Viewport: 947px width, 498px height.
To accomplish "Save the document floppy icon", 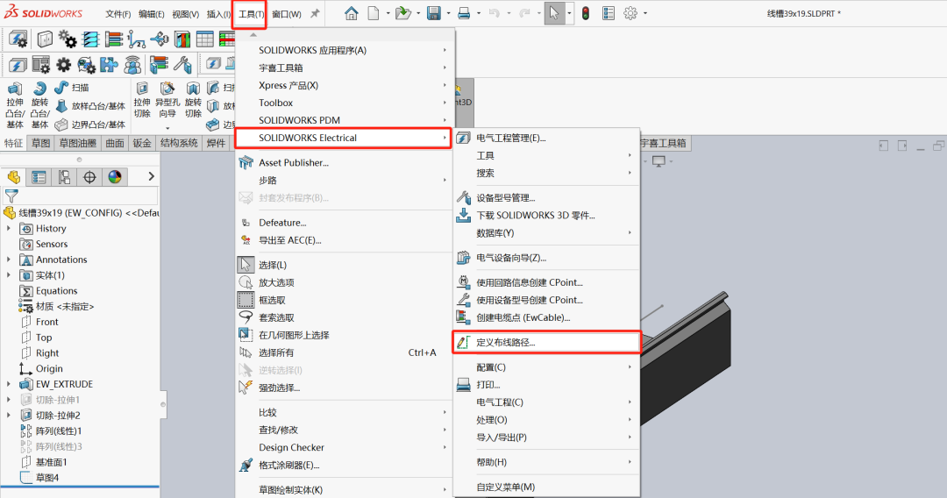I will point(434,13).
